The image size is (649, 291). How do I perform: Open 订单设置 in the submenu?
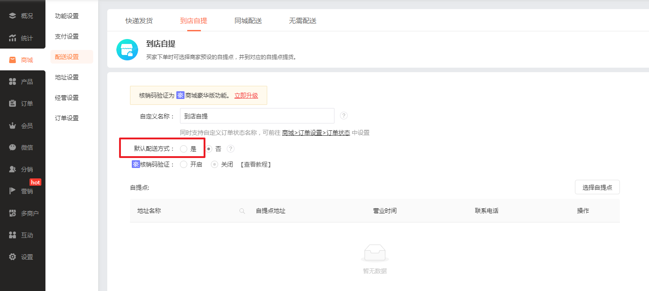tap(67, 118)
